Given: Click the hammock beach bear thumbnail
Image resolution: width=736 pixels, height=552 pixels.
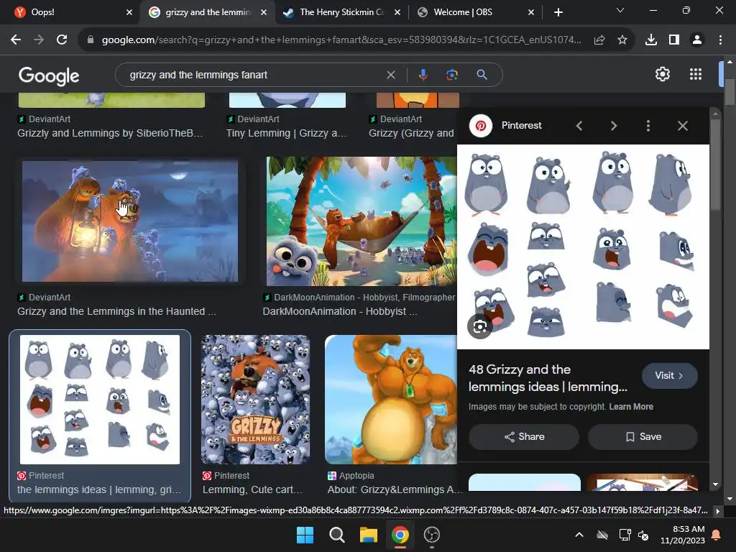Looking at the screenshot, I should point(362,221).
